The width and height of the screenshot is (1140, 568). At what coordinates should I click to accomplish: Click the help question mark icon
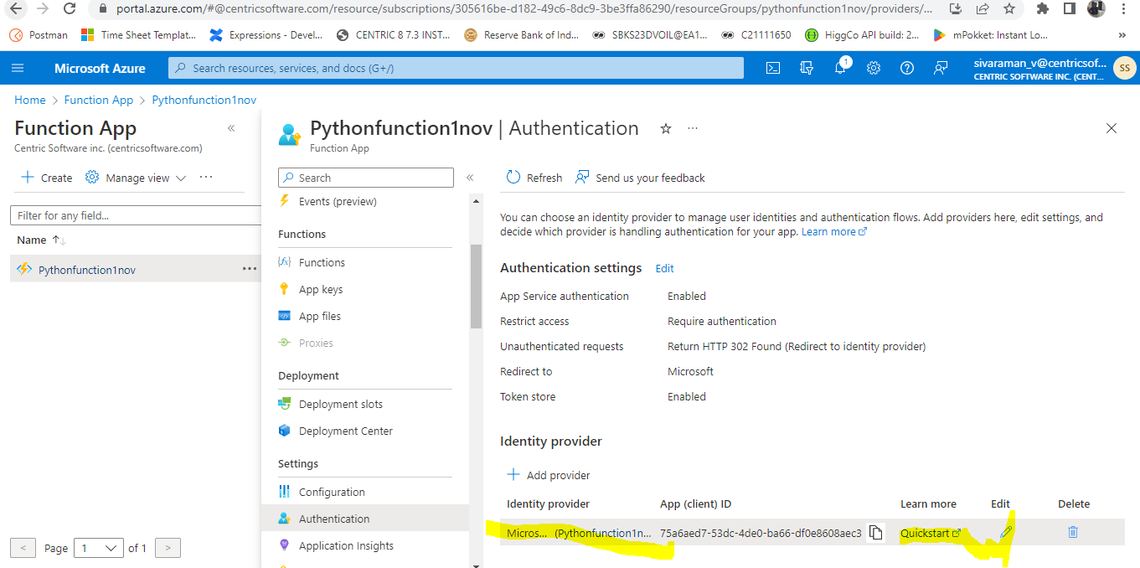click(906, 68)
